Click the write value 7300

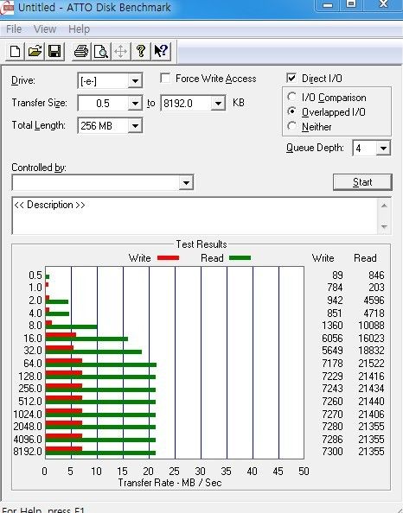coord(332,451)
